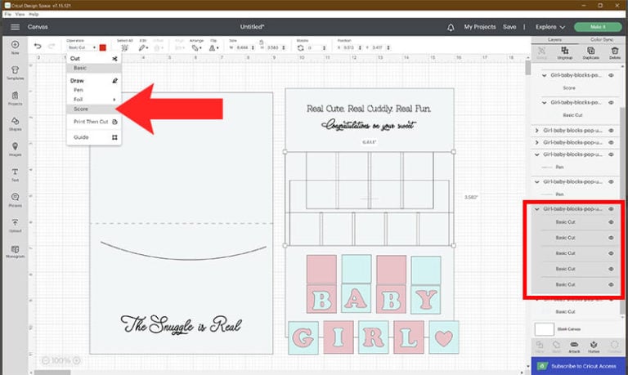Viewport: 628px width, 375px height.
Task: Click the rotate icon in toolbar
Action: [300, 47]
